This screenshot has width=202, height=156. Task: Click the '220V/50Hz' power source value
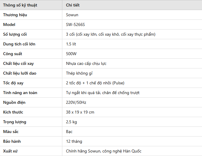[76, 103]
